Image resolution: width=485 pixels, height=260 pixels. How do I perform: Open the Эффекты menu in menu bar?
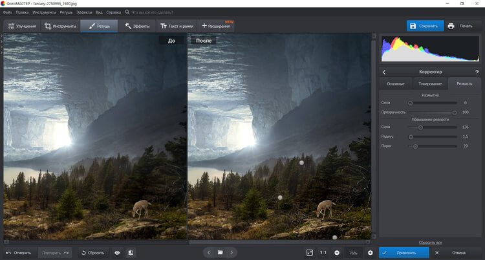pos(84,12)
